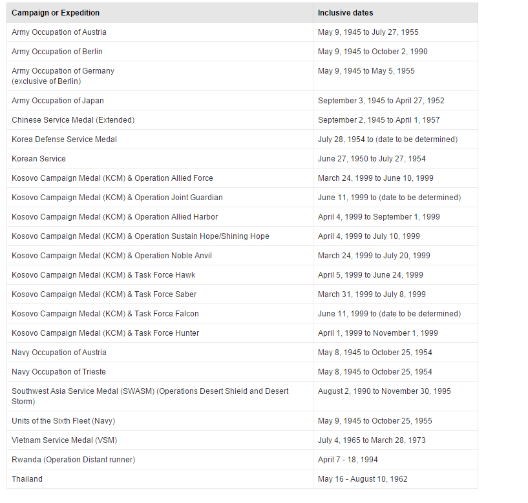Select 'Army Occupation of Japan' entry
This screenshot has height=503, width=528.
click(58, 101)
